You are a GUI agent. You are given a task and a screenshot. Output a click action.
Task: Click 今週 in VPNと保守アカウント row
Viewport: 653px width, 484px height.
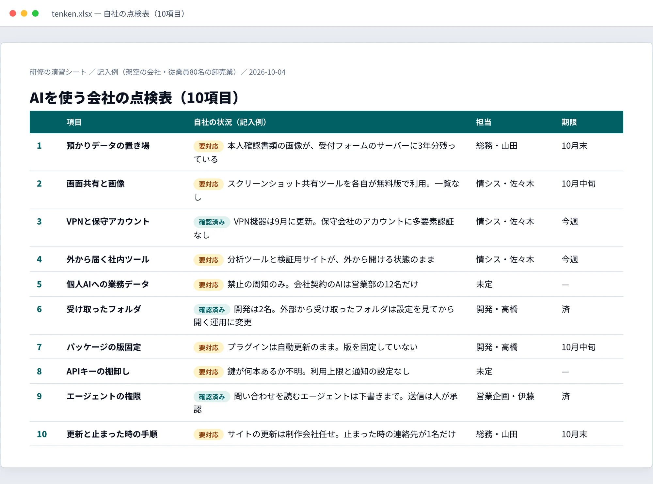click(570, 222)
